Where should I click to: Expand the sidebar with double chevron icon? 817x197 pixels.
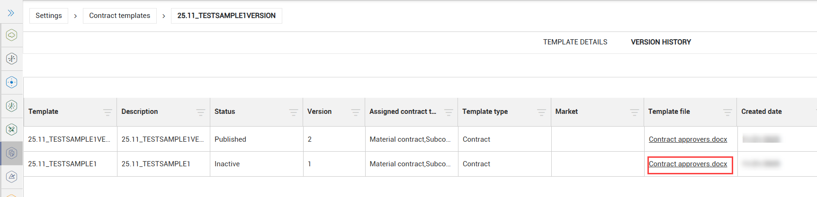pos(11,13)
